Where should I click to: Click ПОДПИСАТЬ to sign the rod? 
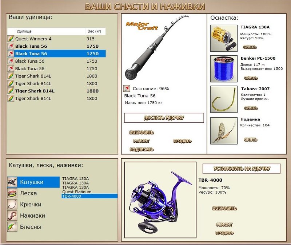pos(141,149)
